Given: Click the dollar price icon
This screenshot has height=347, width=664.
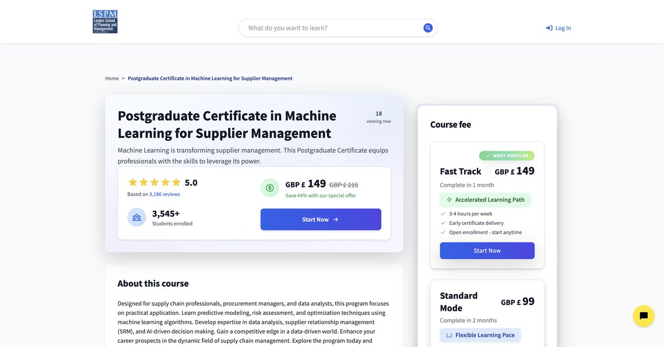Looking at the screenshot, I should (x=270, y=187).
